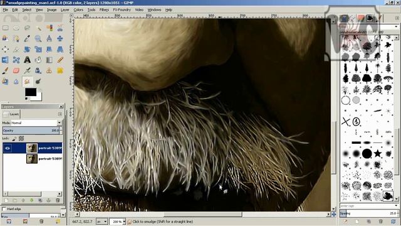Click the lower layer green arrow
The image size is (401, 226).
pos(32,200)
